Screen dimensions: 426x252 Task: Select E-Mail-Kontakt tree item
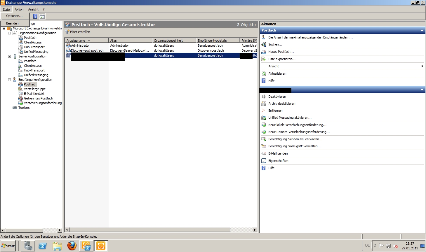34,94
